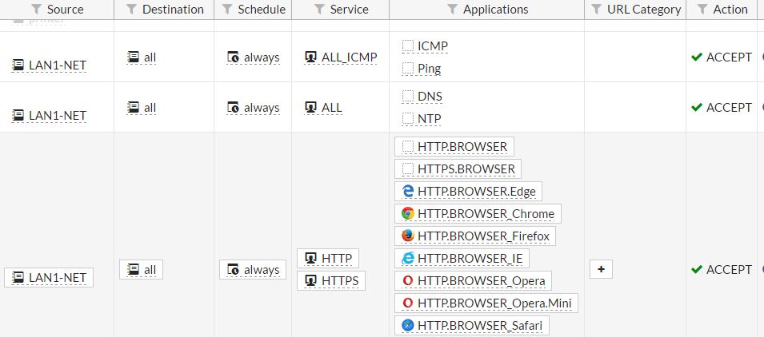This screenshot has width=764, height=337.
Task: Open the URL Category filter
Action: 596,10
